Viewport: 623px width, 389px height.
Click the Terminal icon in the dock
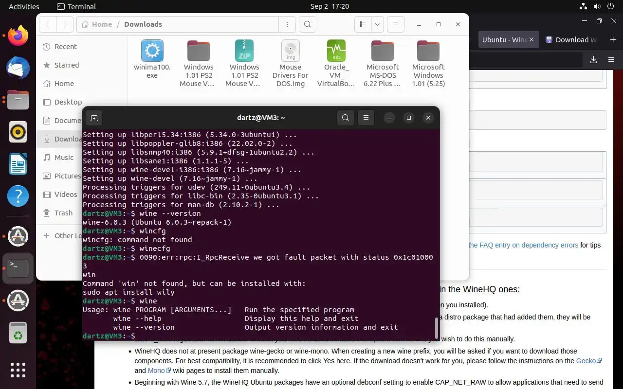point(18,268)
